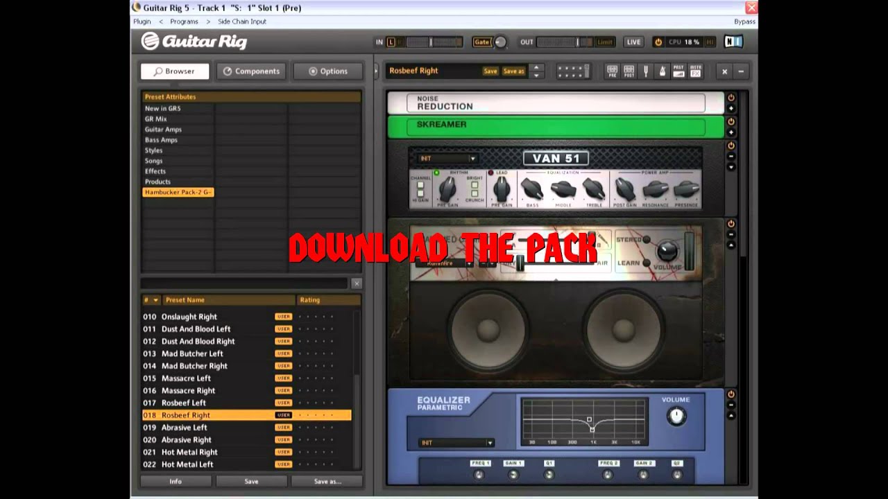Switch to the Browser tab
The height and width of the screenshot is (499, 888).
click(x=174, y=71)
